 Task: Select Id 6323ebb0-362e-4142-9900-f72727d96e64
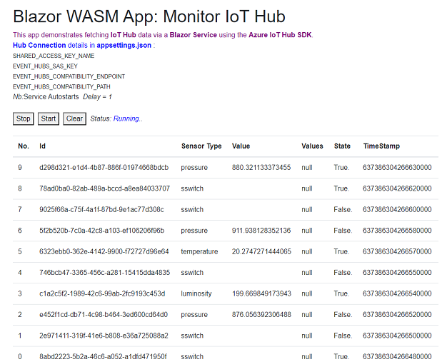104,251
